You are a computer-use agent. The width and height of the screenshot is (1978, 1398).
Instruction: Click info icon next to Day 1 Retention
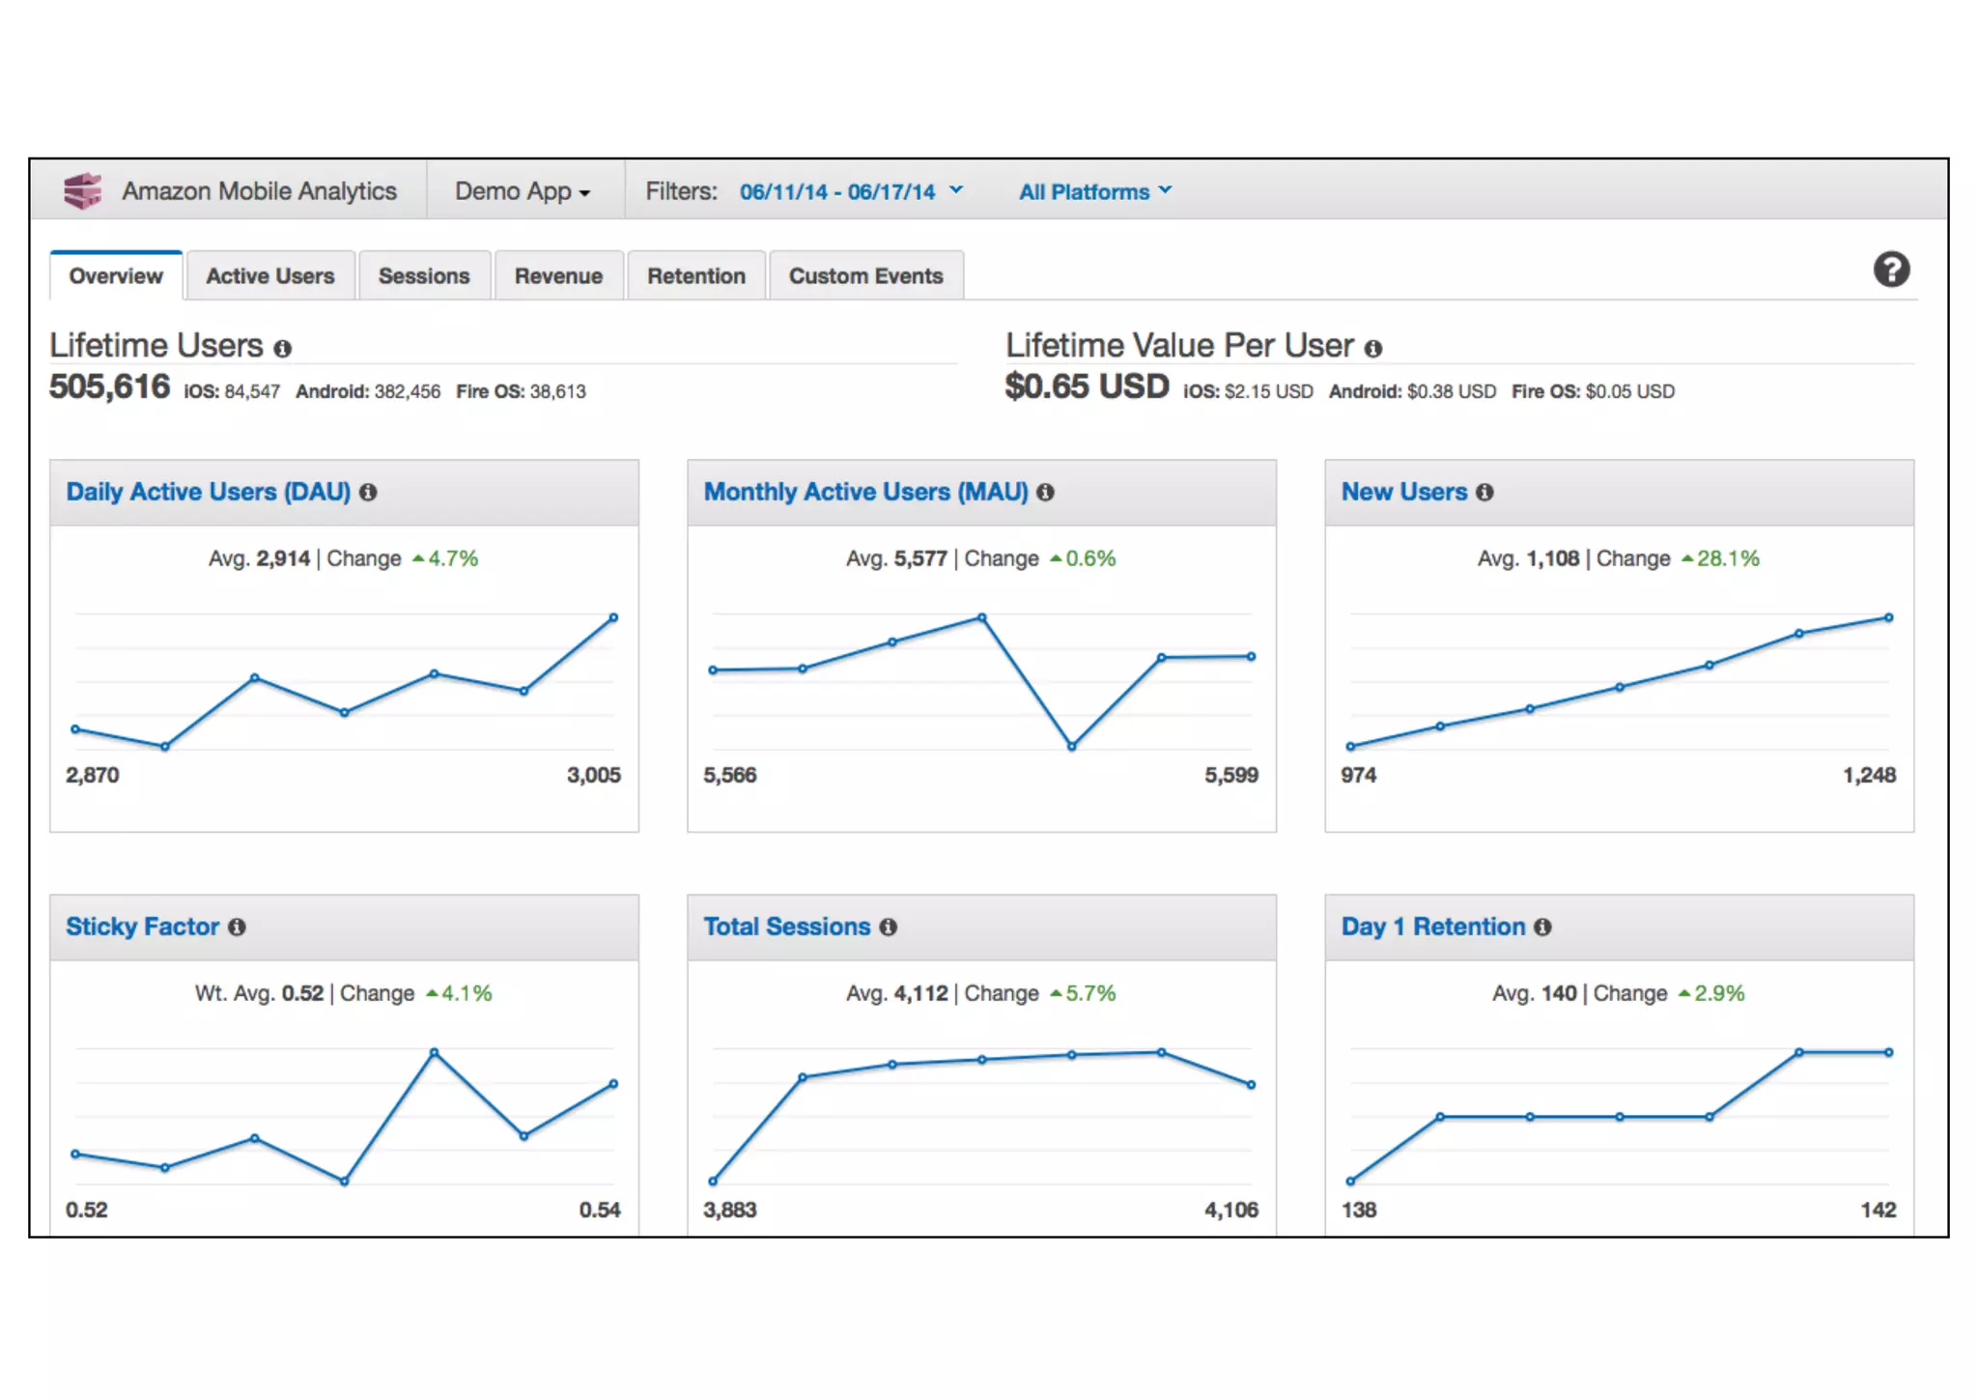[1542, 927]
